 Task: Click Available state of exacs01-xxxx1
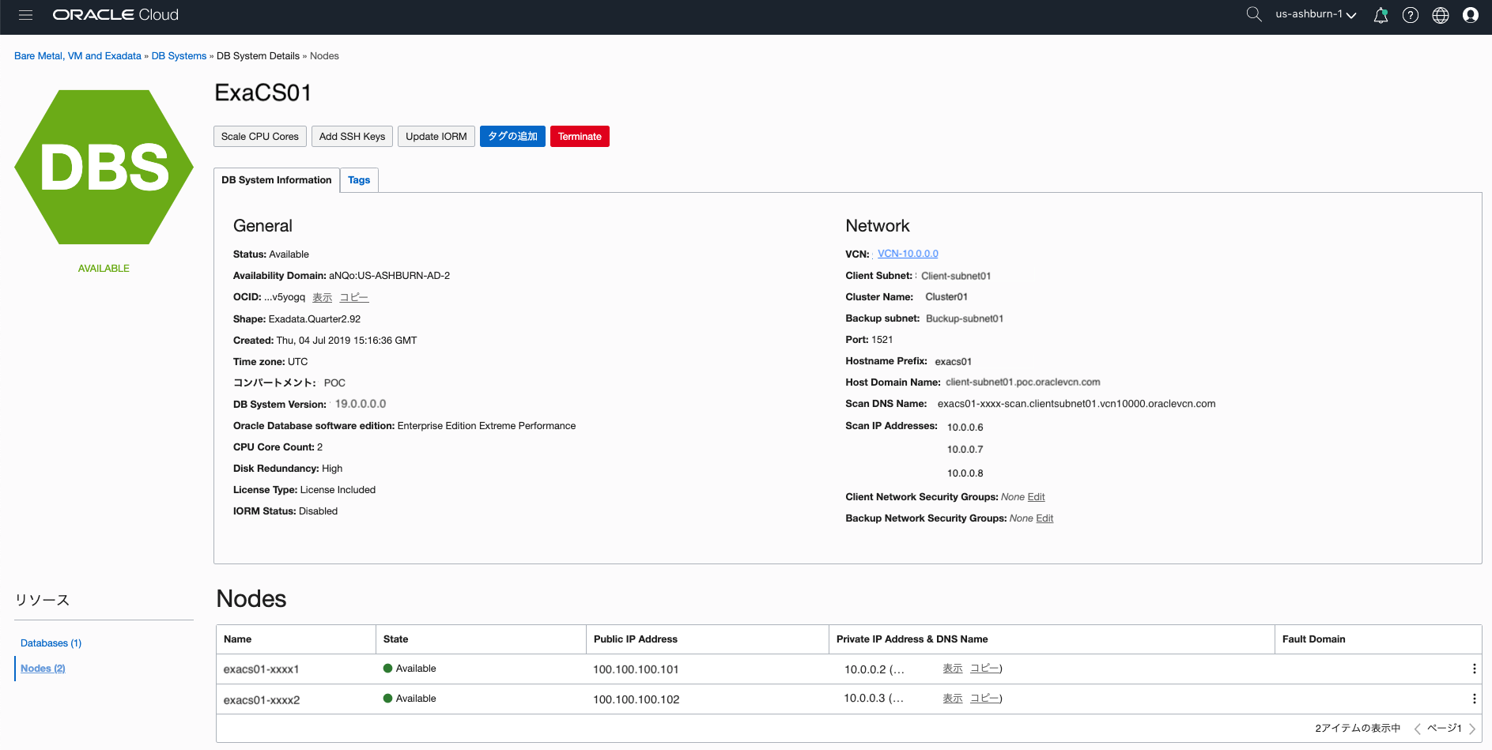pos(410,669)
